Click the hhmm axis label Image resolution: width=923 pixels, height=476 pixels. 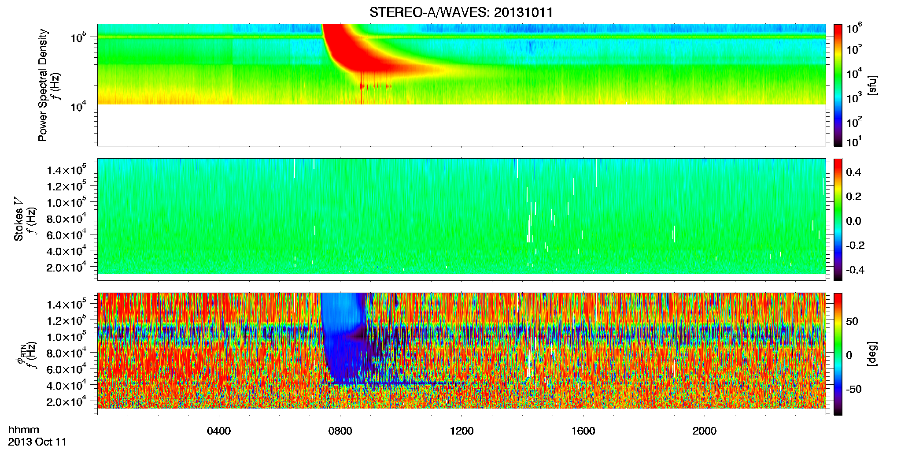(x=24, y=430)
